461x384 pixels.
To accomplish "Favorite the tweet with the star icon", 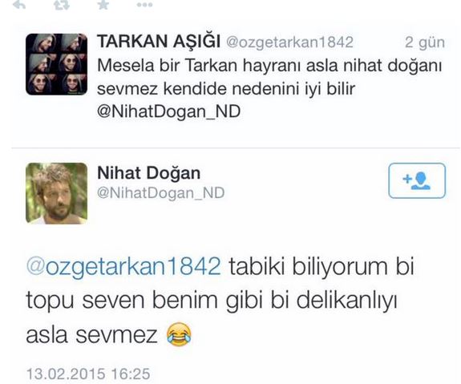I will click(x=103, y=4).
